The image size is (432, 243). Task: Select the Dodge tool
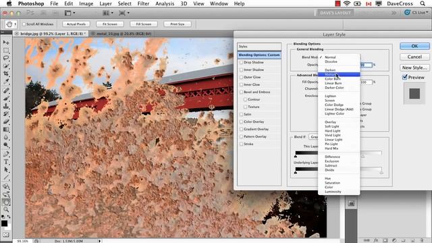(6, 145)
